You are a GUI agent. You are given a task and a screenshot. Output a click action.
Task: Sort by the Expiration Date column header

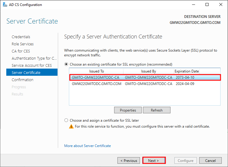tap(187, 71)
